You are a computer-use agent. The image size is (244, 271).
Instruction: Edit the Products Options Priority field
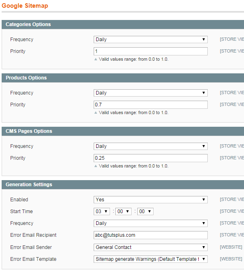[x=150, y=105]
